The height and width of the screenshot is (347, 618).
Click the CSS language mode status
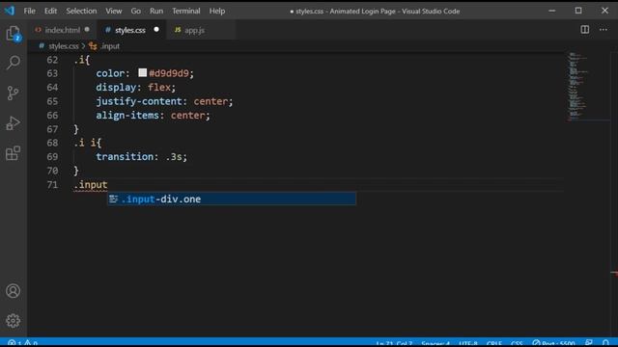click(x=517, y=343)
